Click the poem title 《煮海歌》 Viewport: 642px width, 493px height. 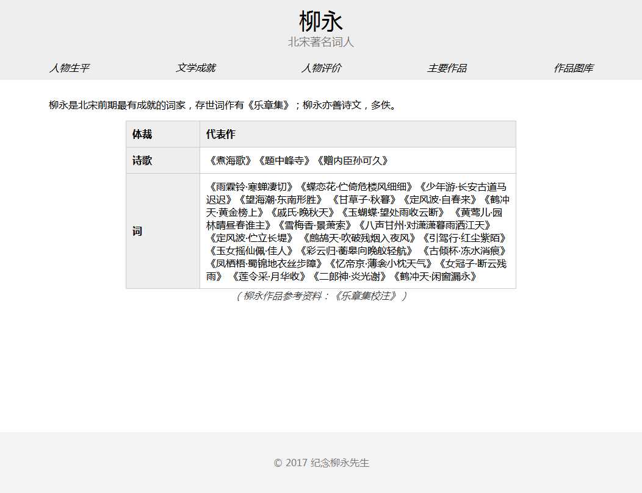230,161
